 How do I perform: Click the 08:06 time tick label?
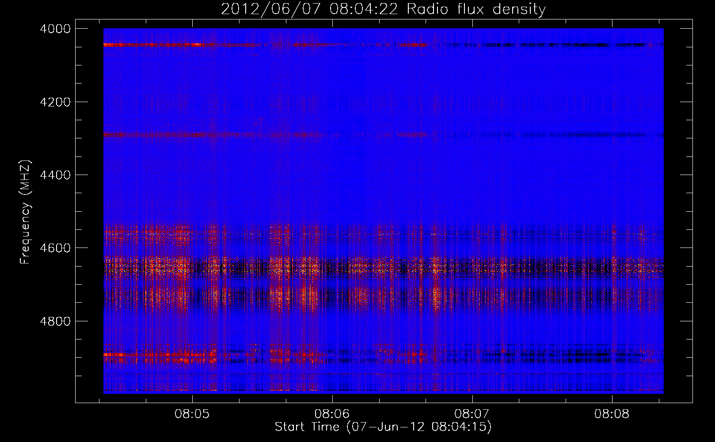pos(332,414)
